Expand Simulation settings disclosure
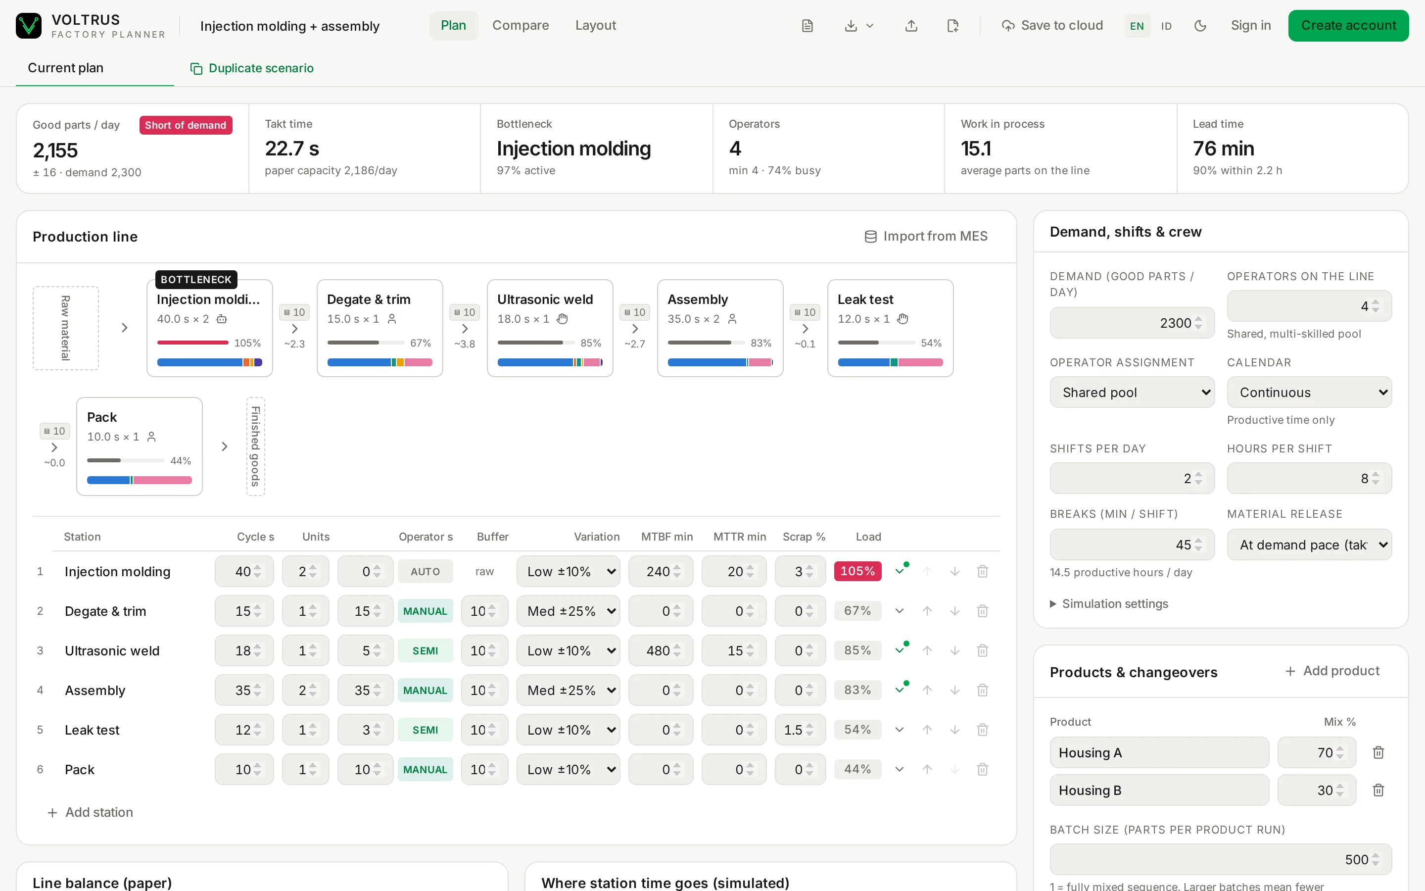This screenshot has height=891, width=1425. (x=1109, y=604)
